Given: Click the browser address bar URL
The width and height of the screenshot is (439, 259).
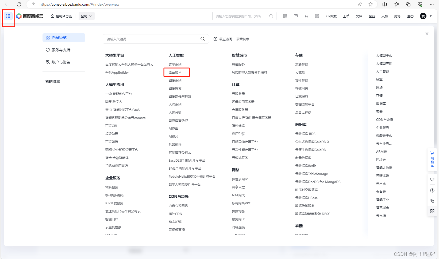Looking at the screenshot, I should tap(79, 4).
